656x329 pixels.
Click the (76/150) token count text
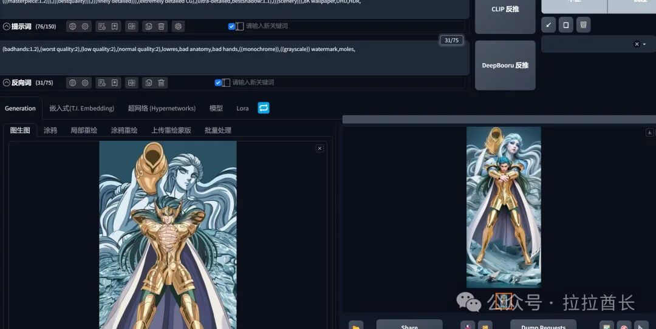pos(46,26)
